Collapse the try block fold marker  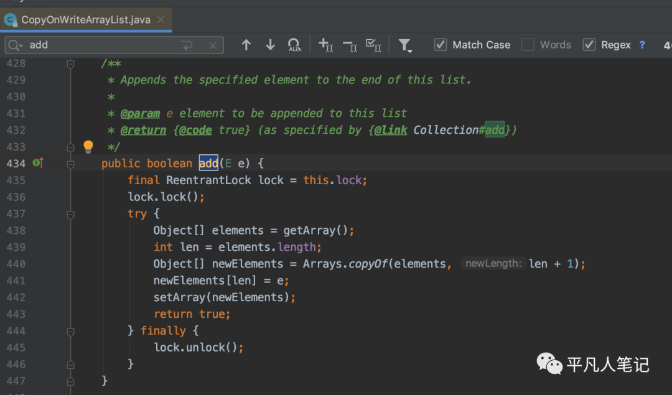pyautogui.click(x=70, y=214)
